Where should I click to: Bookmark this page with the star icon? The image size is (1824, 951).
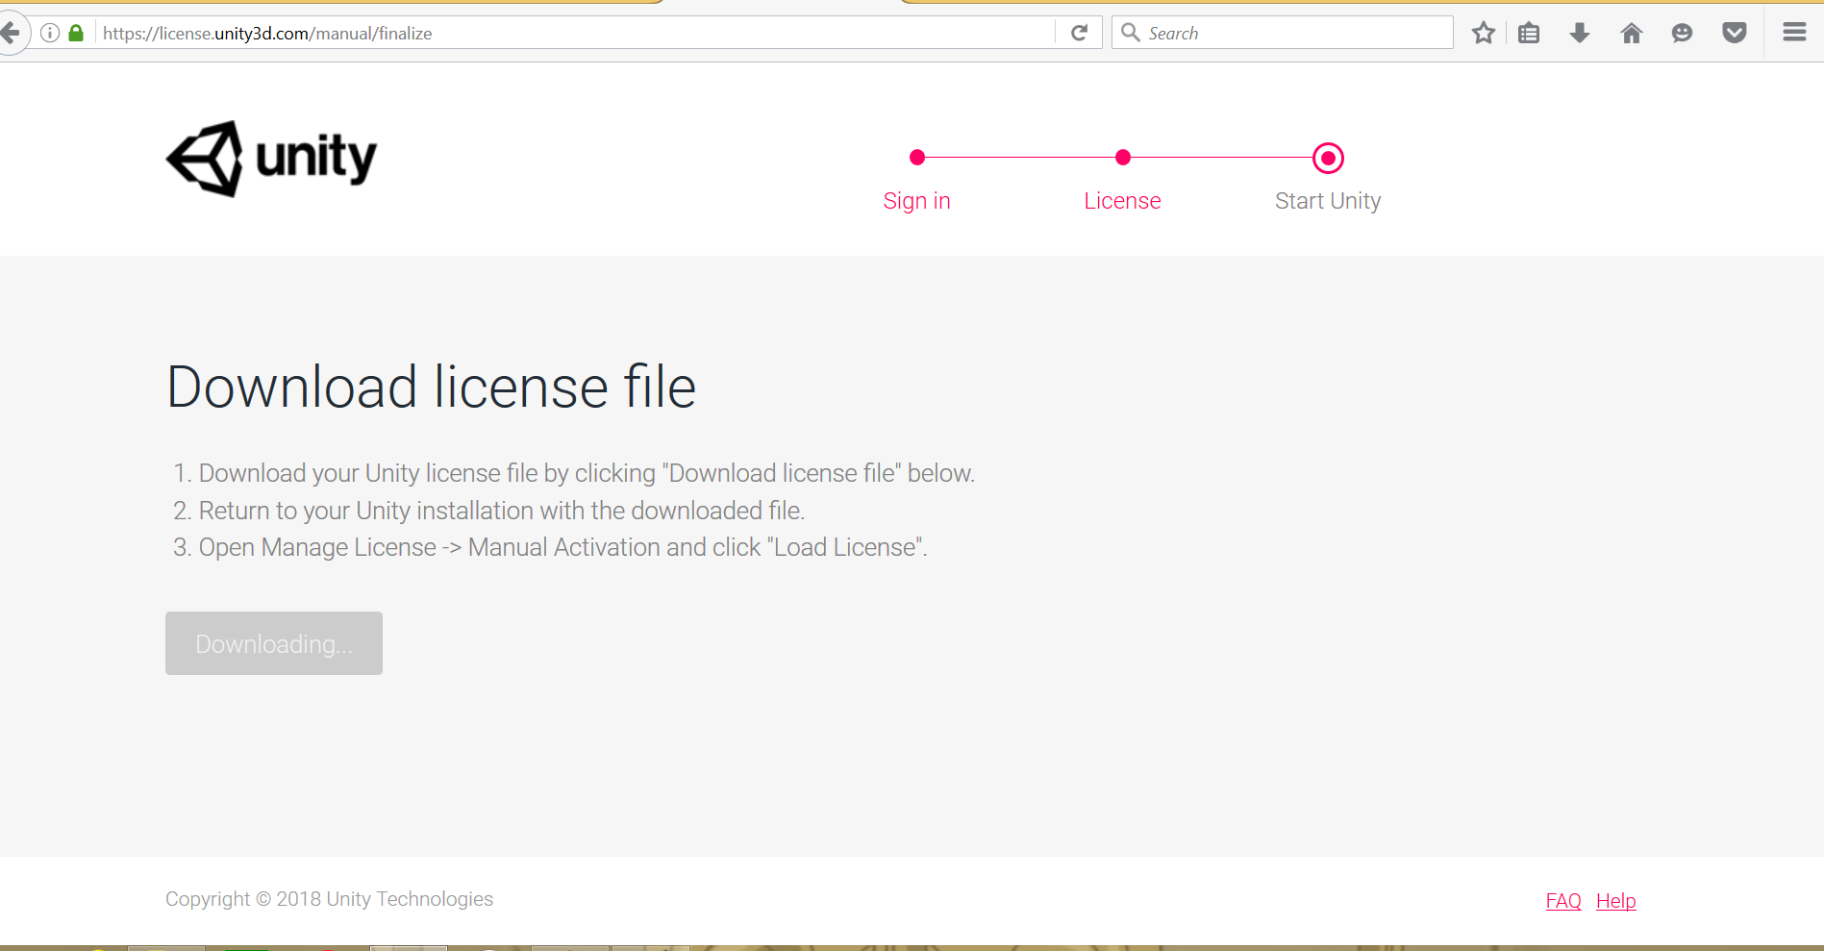point(1484,34)
